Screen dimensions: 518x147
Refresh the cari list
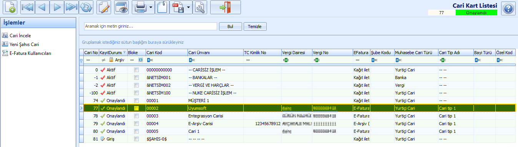(x=86, y=7)
